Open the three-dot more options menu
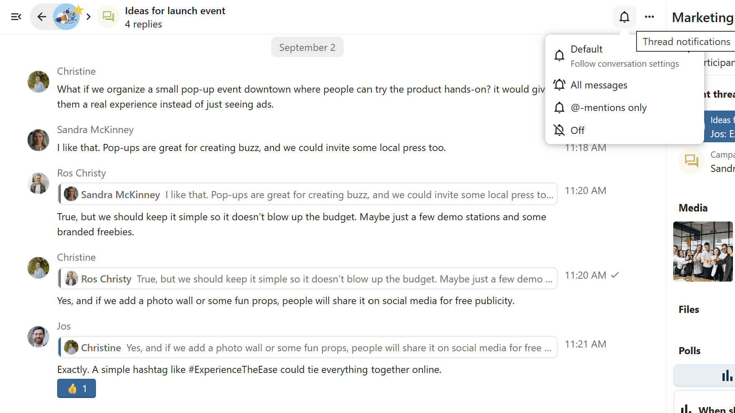 649,17
